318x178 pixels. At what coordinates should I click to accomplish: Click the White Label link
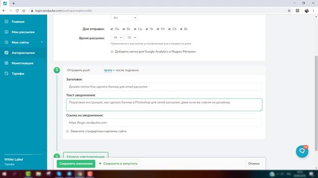13,159
